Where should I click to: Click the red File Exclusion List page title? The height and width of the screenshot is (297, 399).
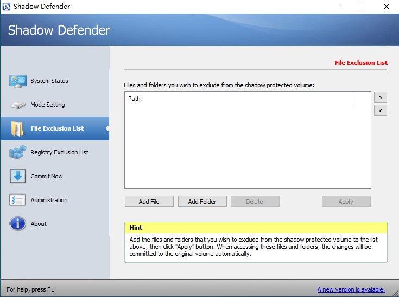pyautogui.click(x=361, y=63)
